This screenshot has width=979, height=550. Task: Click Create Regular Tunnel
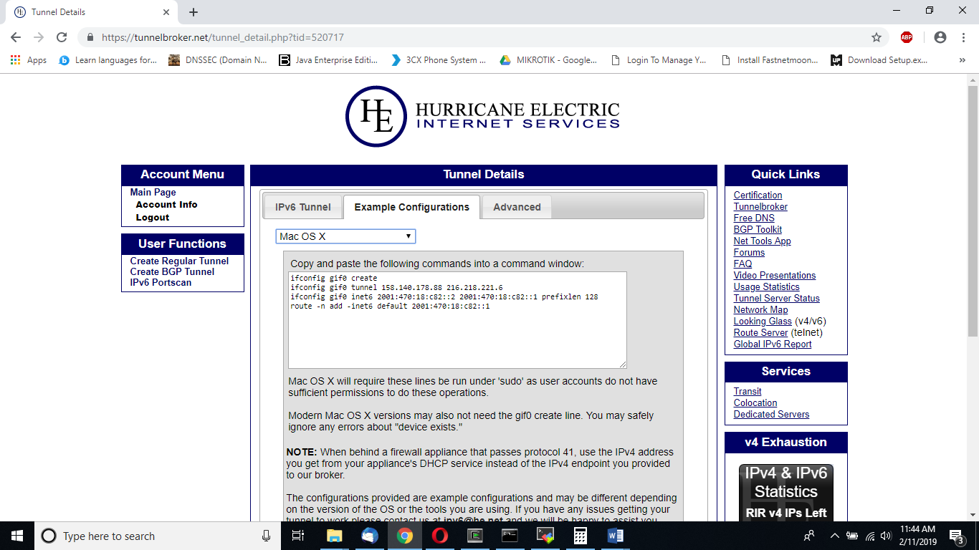(179, 261)
